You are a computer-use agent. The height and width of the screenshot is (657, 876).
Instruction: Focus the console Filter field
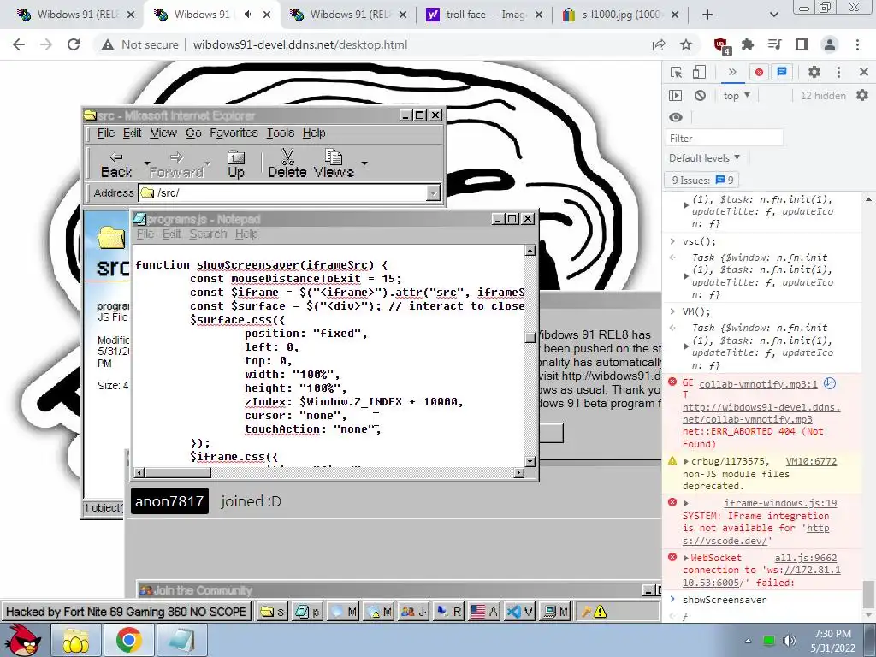coord(724,138)
